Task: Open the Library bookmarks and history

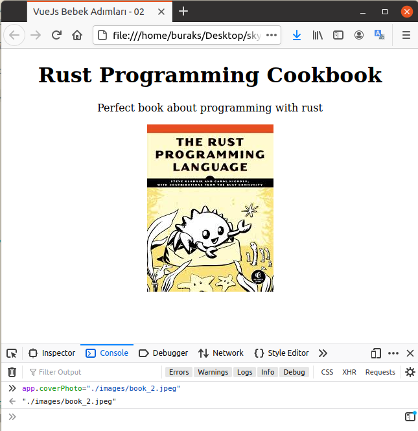Action: point(318,35)
